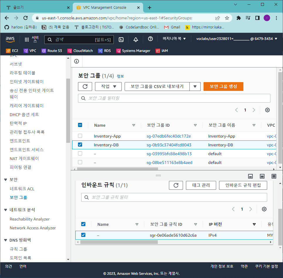Bookmark this page with star icon

point(227,18)
